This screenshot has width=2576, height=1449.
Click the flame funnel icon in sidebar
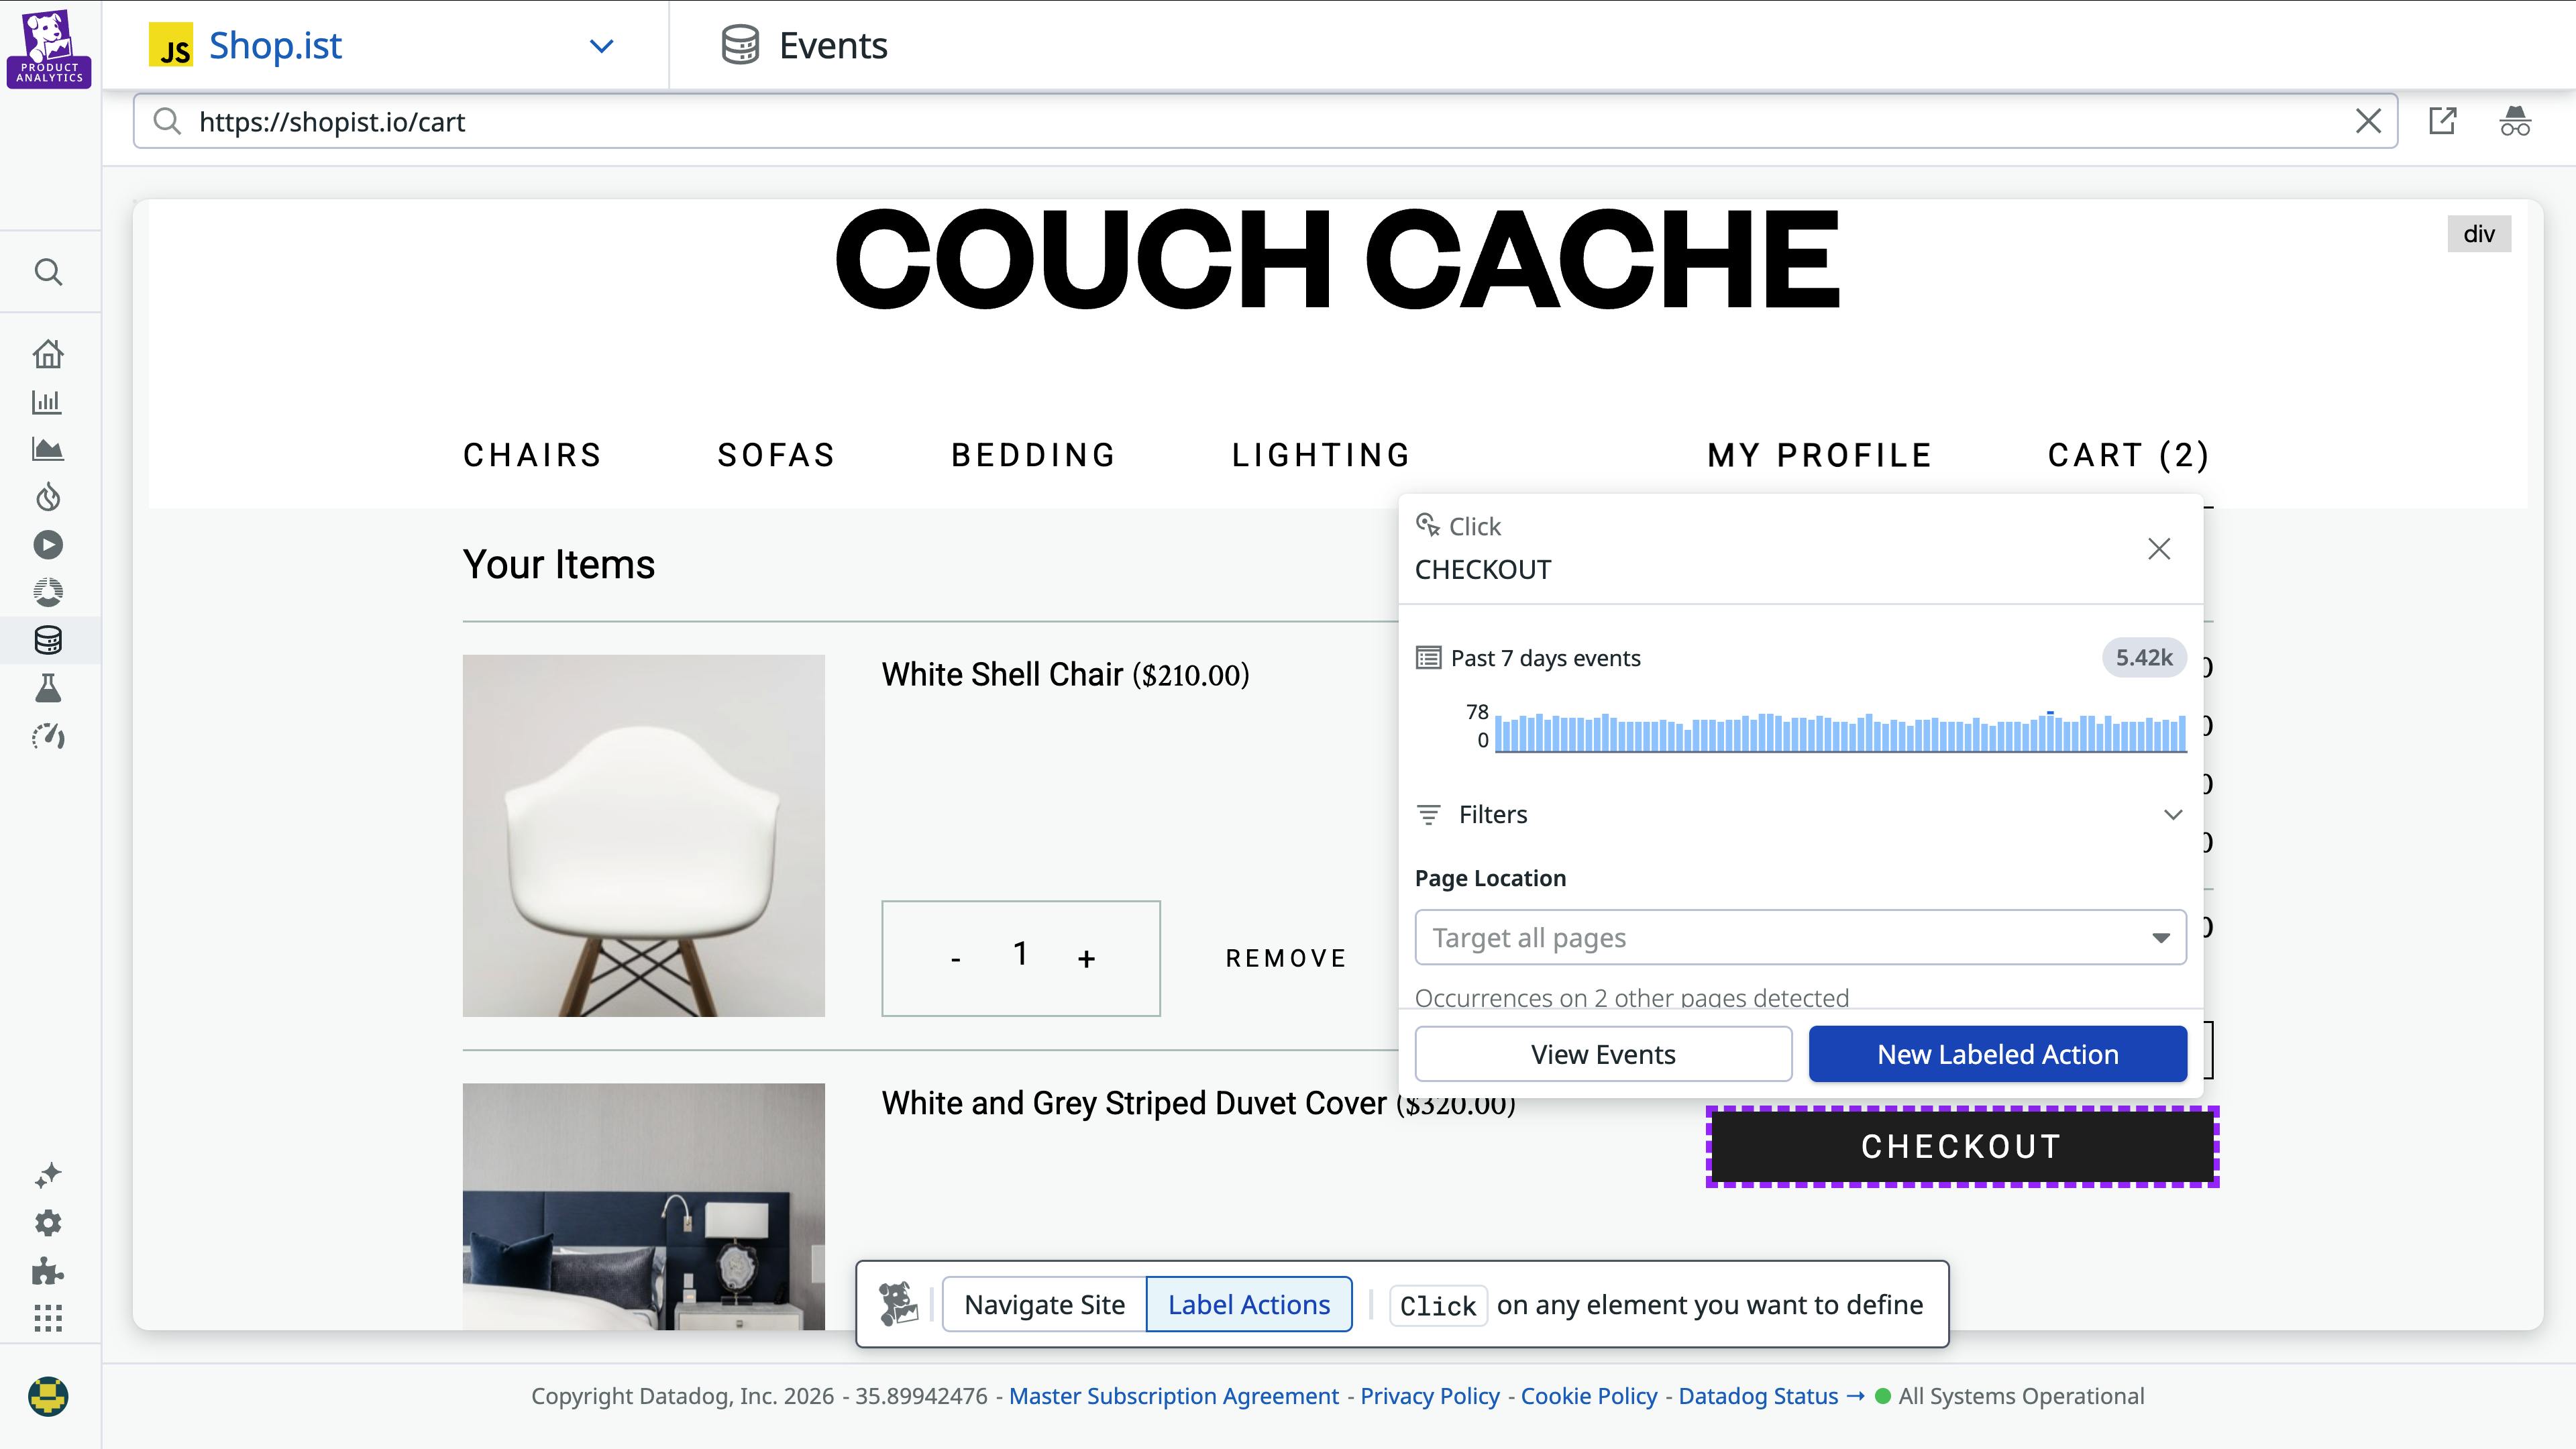click(x=49, y=497)
